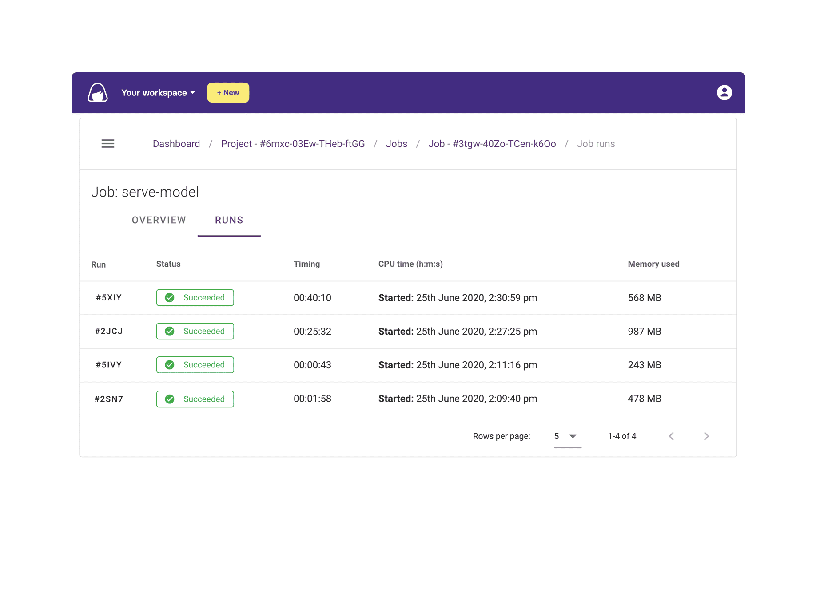
Task: Open the Project breadcrumb link
Action: coord(293,143)
